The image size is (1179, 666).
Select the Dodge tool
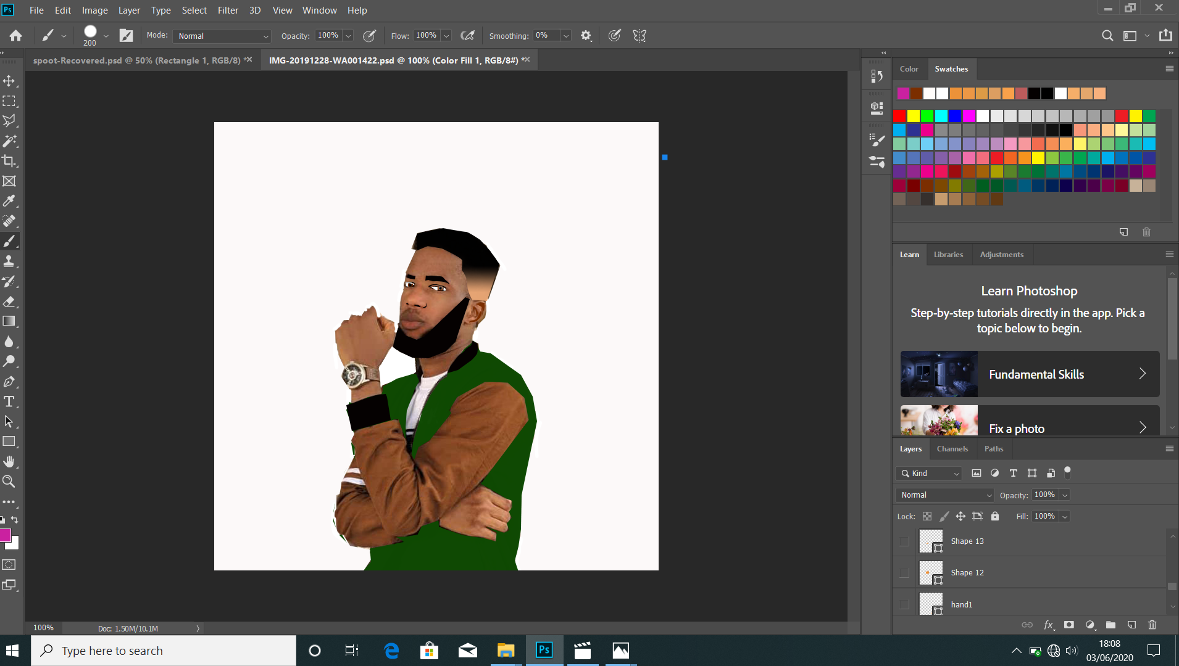coord(9,361)
